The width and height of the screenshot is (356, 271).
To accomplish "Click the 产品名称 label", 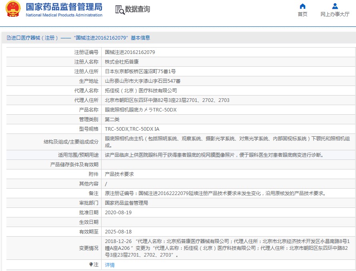I will [x=89, y=110].
